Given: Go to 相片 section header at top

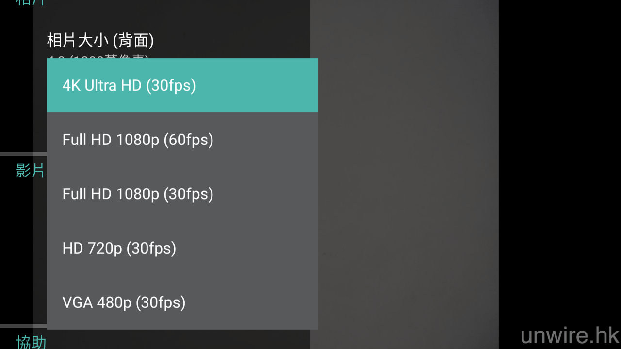Looking at the screenshot, I should coord(30,2).
